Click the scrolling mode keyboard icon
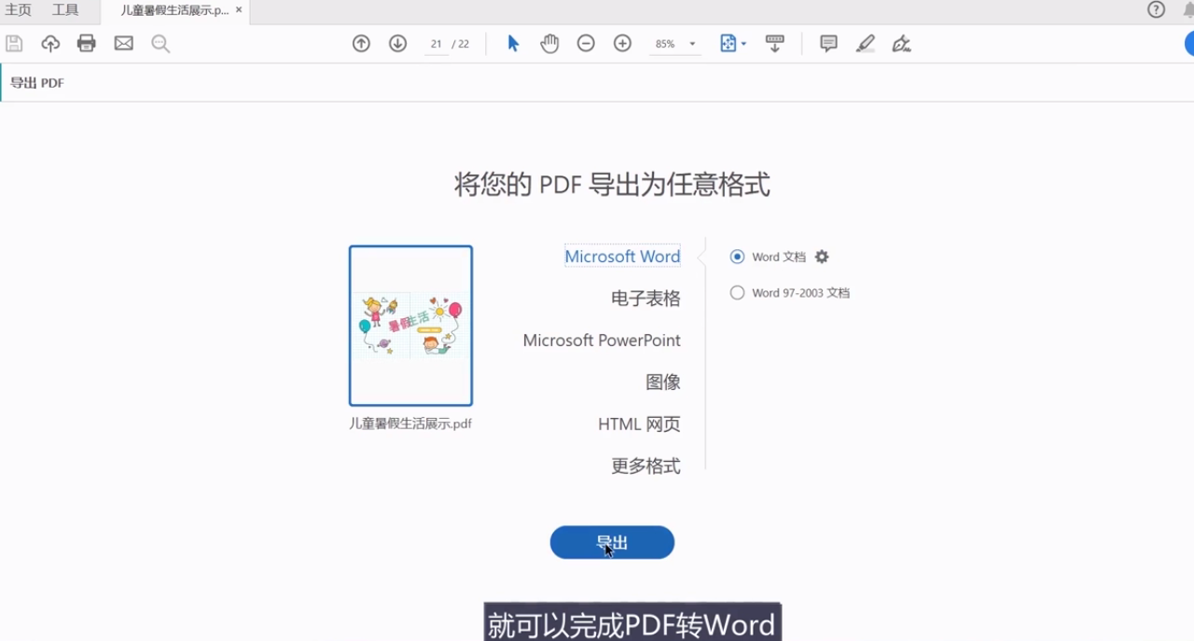The height and width of the screenshot is (641, 1194). (x=774, y=44)
